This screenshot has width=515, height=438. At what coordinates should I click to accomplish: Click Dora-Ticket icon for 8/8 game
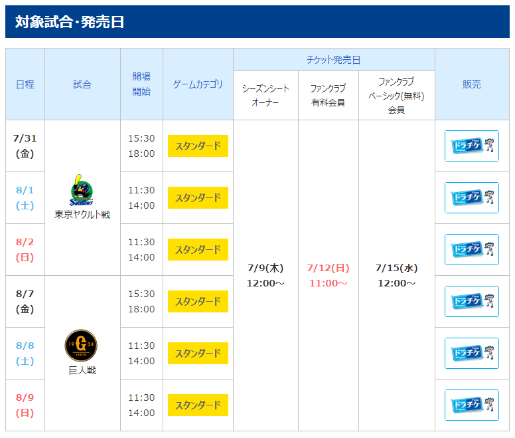click(472, 353)
